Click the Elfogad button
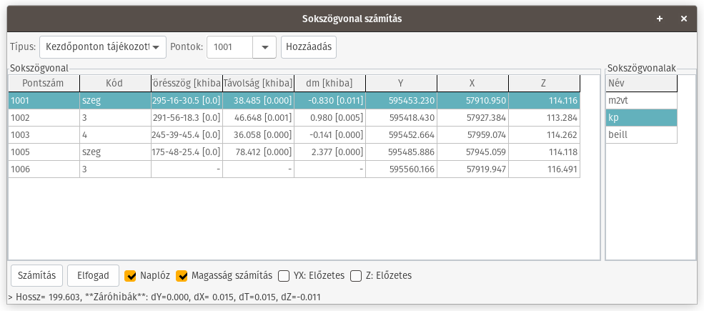This screenshot has height=311, width=704. (x=93, y=275)
